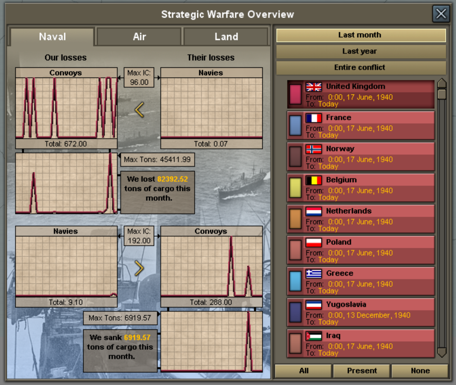This screenshot has width=456, height=385.
Task: Toggle the Netherlands country entry
Action: [361, 219]
